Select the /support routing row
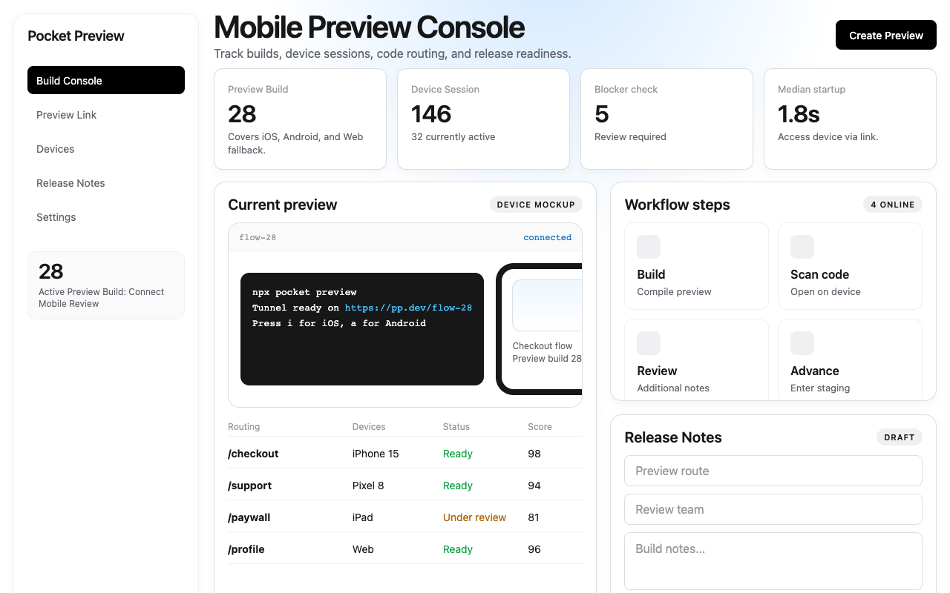 click(x=404, y=486)
